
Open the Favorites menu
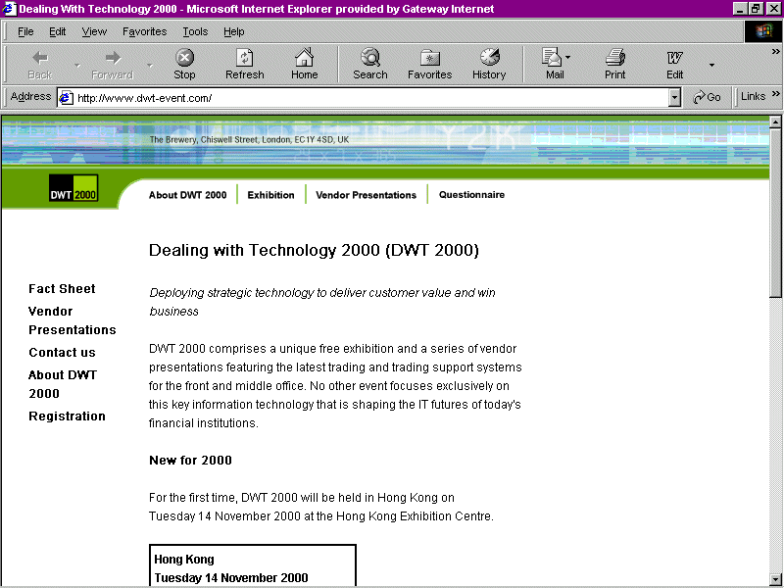(144, 31)
